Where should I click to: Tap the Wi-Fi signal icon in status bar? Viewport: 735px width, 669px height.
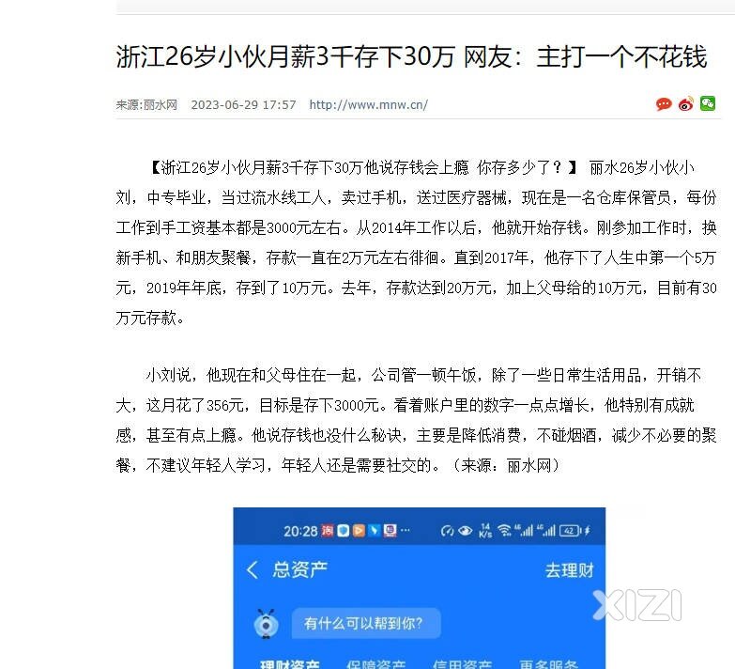(504, 531)
